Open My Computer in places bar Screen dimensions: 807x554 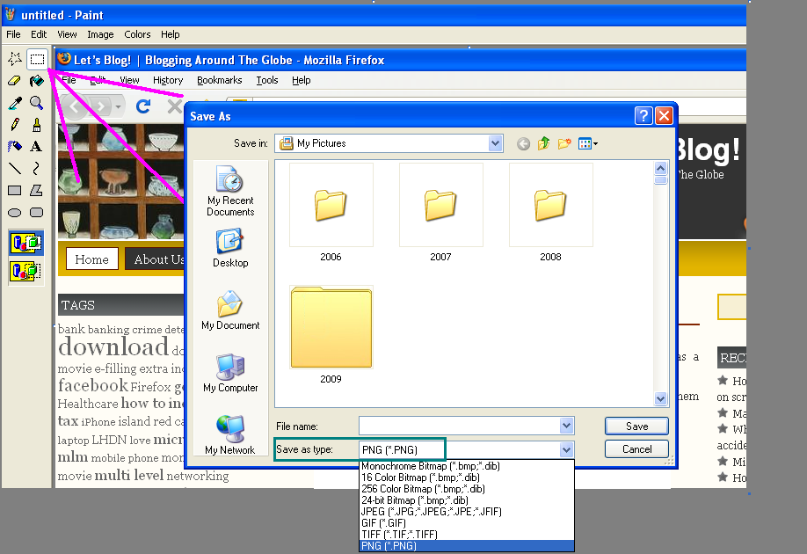230,373
